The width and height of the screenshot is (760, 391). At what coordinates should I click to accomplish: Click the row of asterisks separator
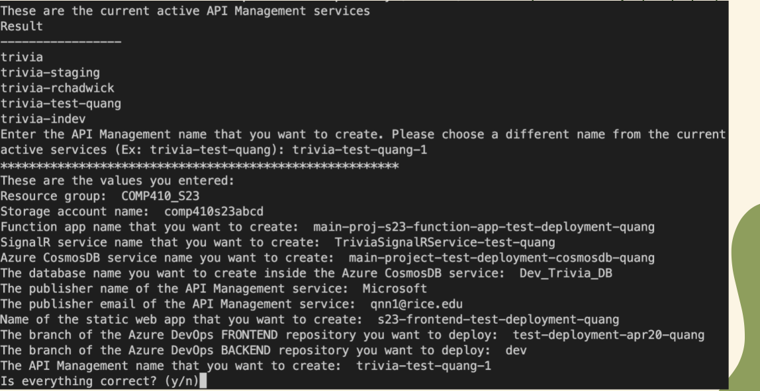pos(199,166)
